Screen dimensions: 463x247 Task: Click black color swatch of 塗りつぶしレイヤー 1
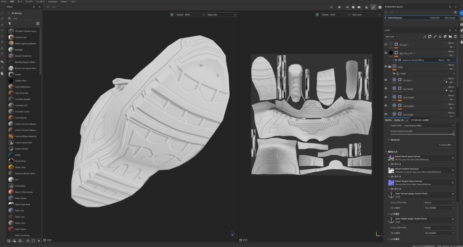pyautogui.click(x=391, y=53)
